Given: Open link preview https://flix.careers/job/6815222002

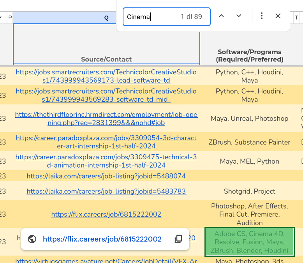Looking at the screenshot, I should [102, 239].
